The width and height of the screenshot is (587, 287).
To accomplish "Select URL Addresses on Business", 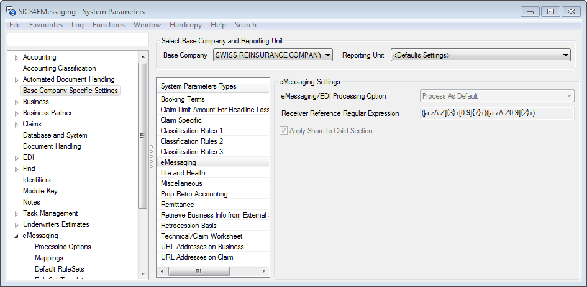I will pos(212,247).
